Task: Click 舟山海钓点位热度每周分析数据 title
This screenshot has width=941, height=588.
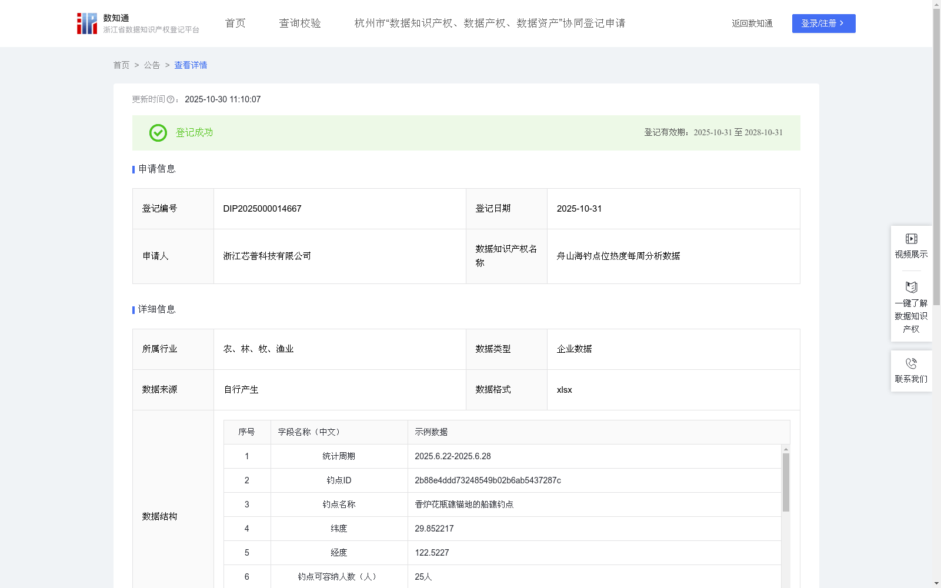Action: pos(618,256)
